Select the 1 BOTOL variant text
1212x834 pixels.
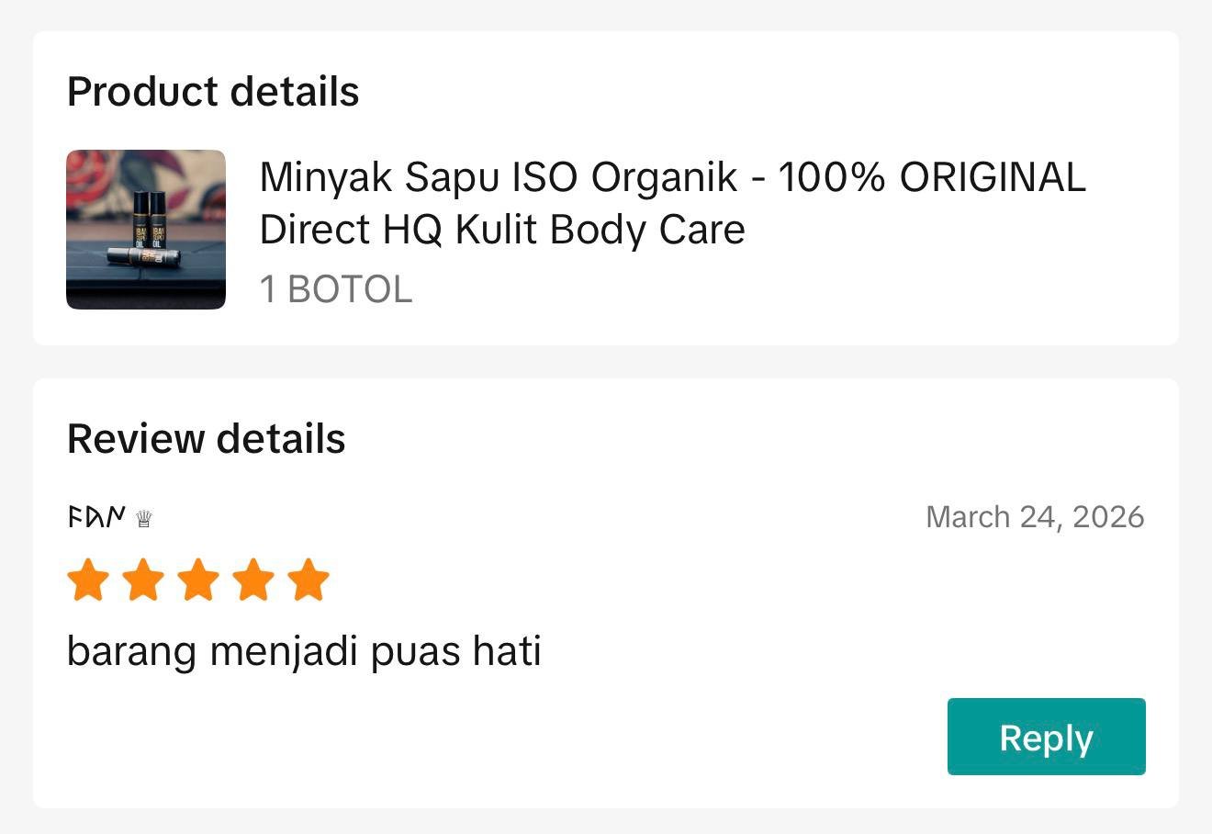click(336, 289)
